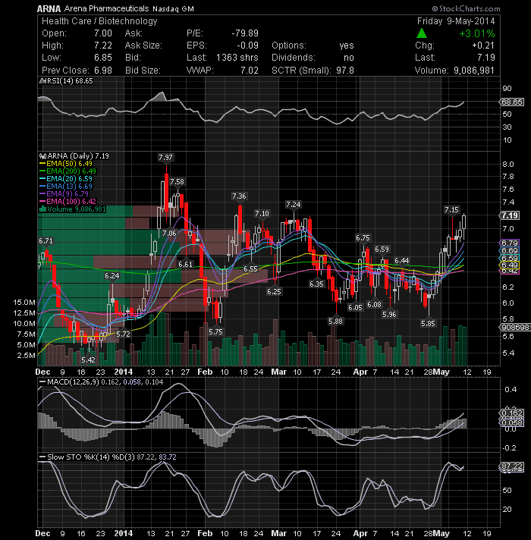Click the Chg value +0.21

coord(483,46)
